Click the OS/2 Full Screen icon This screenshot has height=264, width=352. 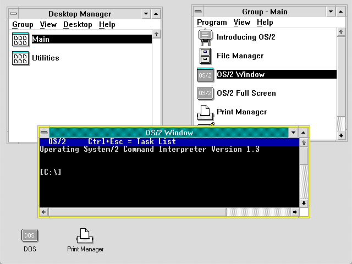[205, 93]
